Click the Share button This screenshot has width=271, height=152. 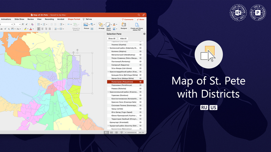[x=140, y=19]
